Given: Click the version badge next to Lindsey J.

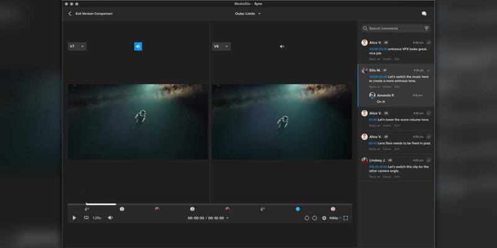Looking at the screenshot, I should click(x=390, y=161).
